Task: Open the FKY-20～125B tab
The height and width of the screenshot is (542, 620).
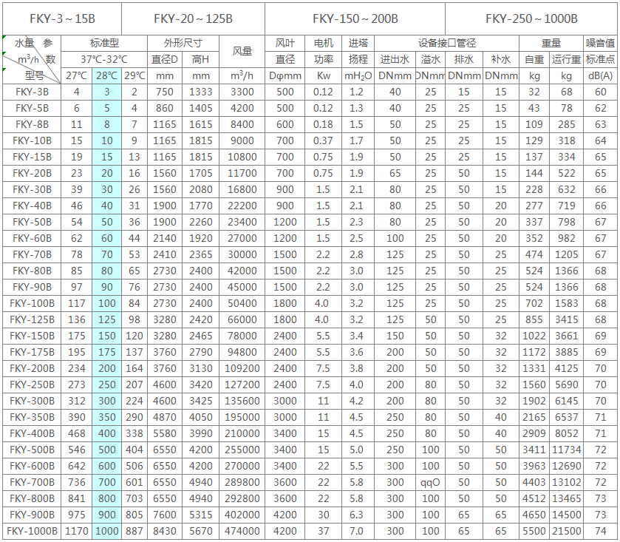Action: pos(193,18)
